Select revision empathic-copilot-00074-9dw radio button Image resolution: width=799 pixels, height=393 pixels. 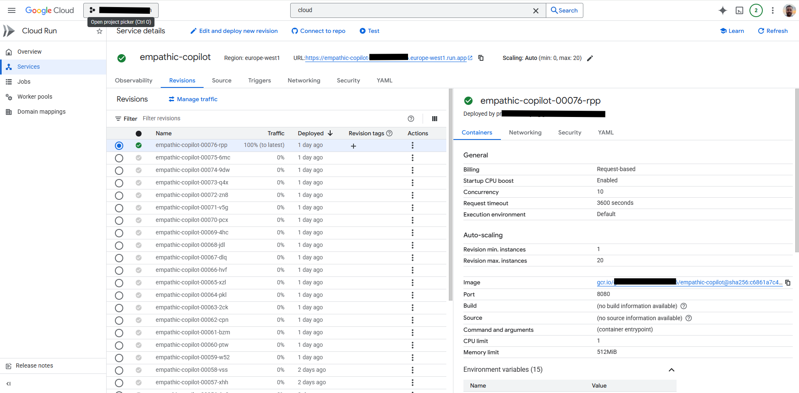point(119,171)
